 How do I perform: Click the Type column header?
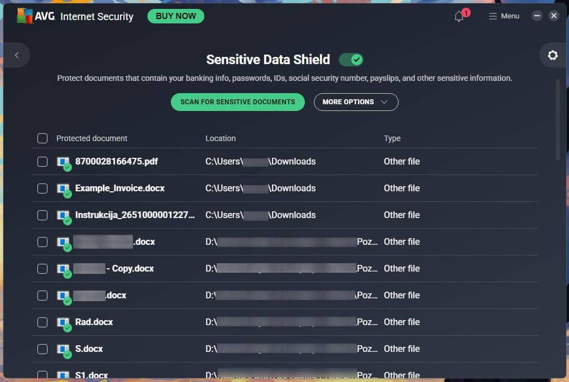point(393,138)
